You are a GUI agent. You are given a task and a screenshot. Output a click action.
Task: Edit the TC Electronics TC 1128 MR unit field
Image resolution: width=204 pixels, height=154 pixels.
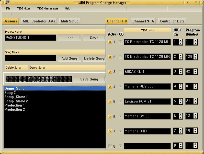147,57
